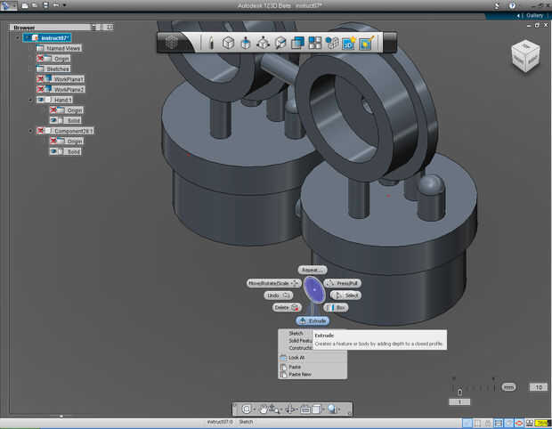Select the Pan hand tool in bottom bar
552x429 pixels.
point(264,409)
